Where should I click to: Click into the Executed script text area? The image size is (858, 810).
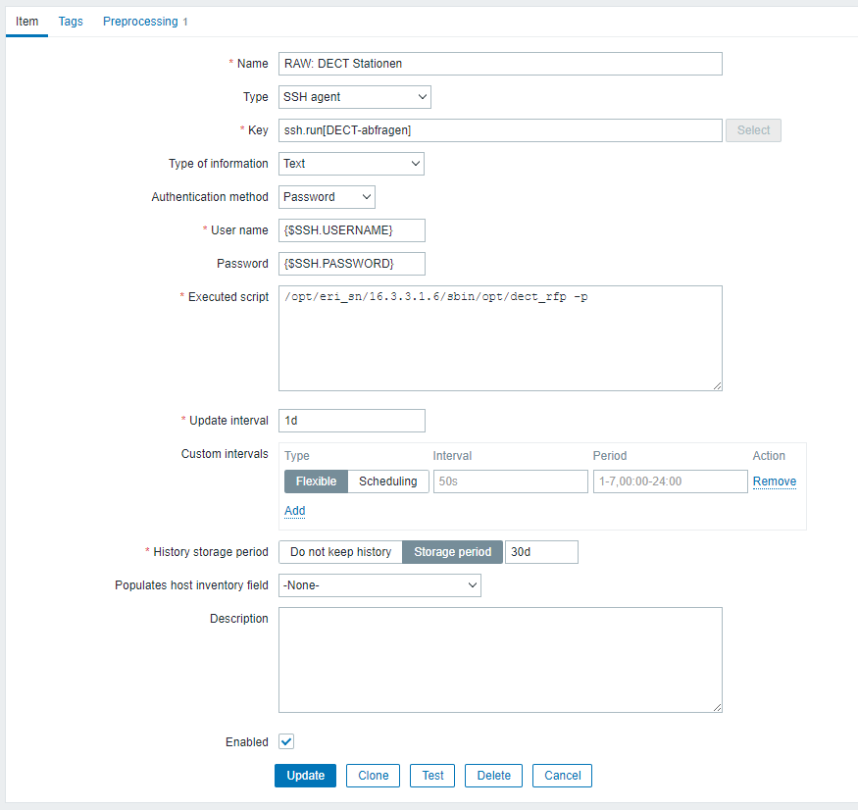click(500, 338)
